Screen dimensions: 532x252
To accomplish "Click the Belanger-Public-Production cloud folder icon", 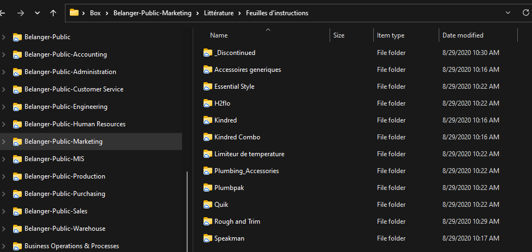I will click(x=17, y=176).
